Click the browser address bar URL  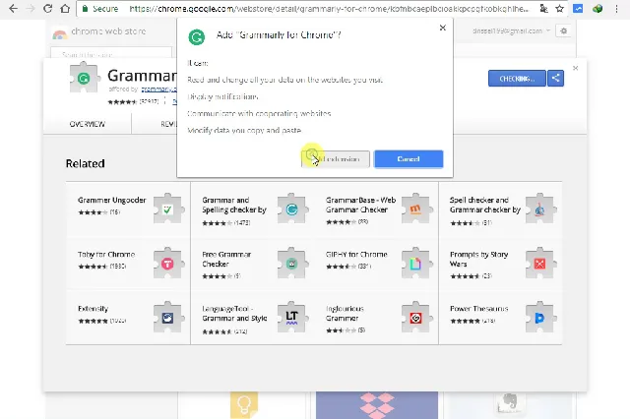(325, 8)
